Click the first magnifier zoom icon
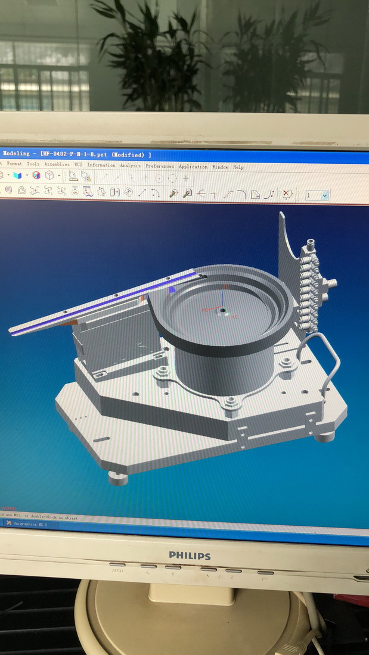 pos(173,193)
